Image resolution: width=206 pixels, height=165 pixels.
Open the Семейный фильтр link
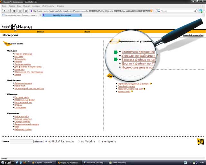126,86
